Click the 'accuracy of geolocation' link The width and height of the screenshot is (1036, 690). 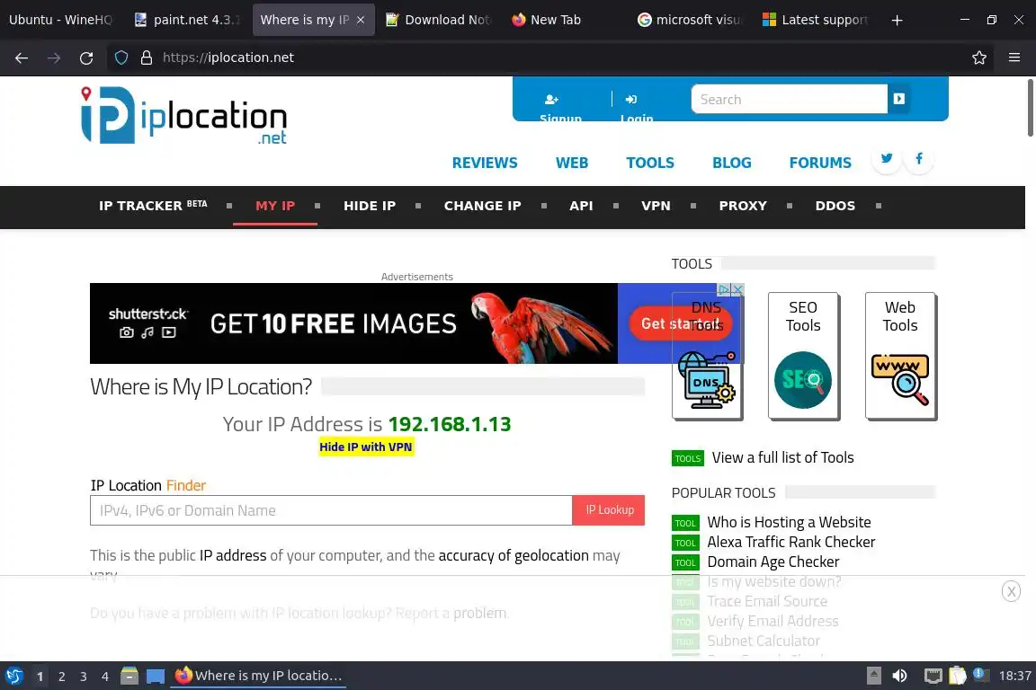(x=514, y=555)
